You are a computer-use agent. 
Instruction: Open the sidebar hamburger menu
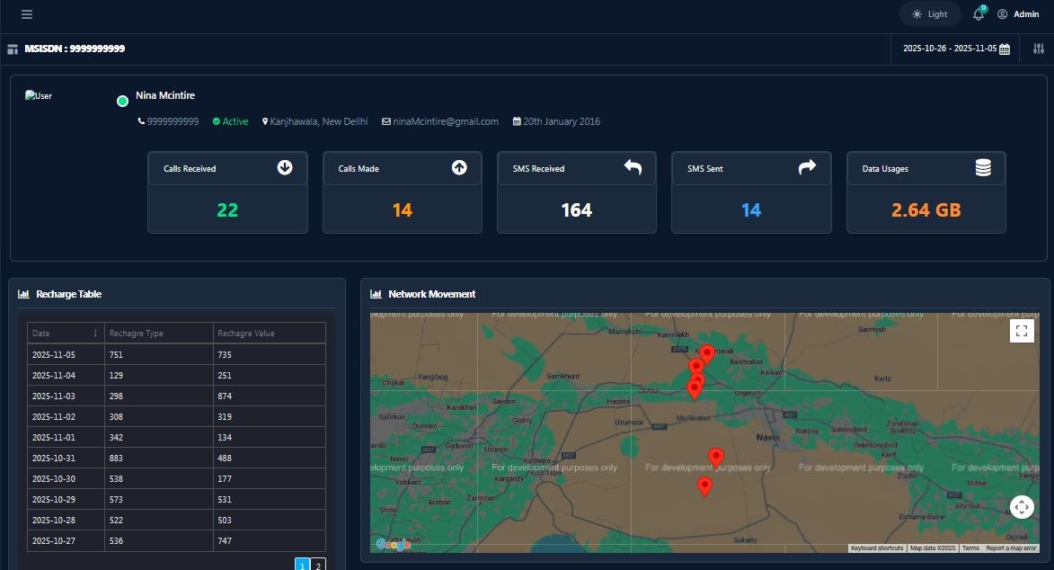26,14
